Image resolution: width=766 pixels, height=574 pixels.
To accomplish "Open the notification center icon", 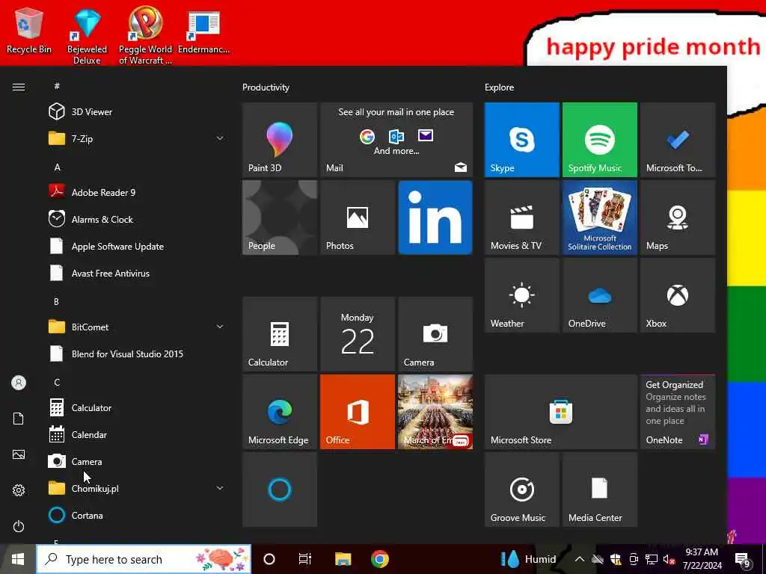I will (743, 561).
